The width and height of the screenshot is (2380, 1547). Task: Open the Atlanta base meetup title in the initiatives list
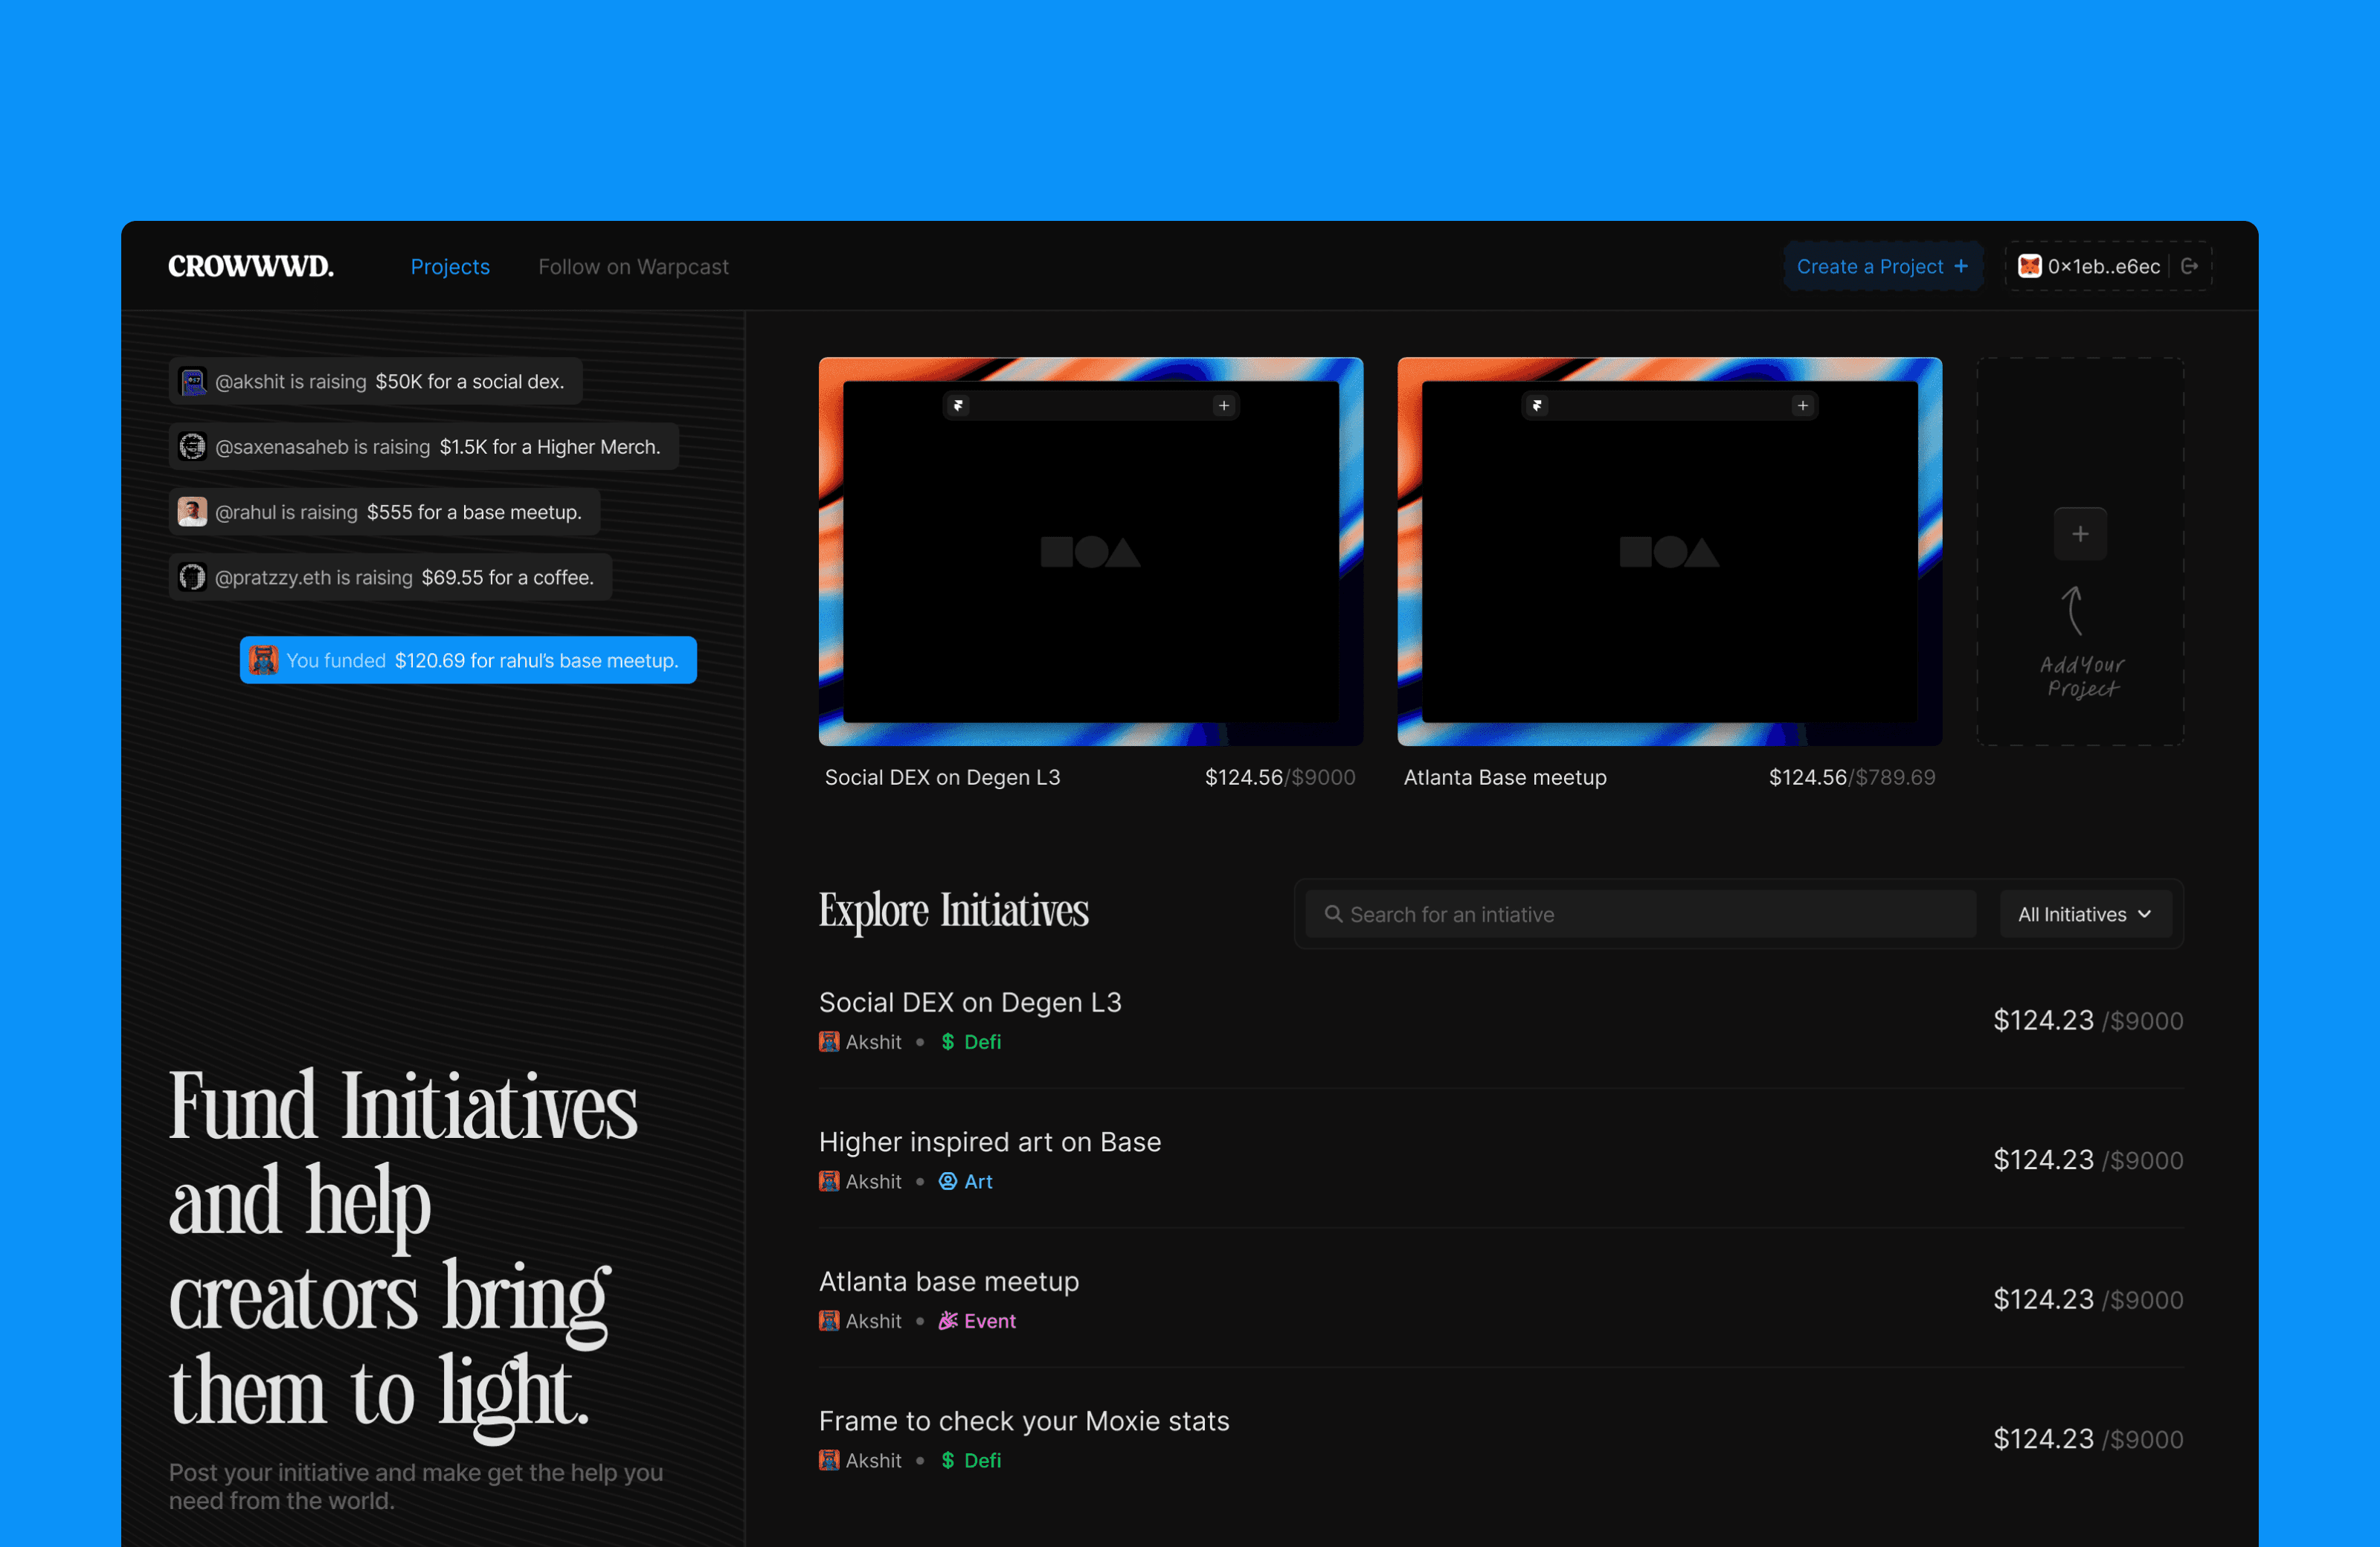949,1281
